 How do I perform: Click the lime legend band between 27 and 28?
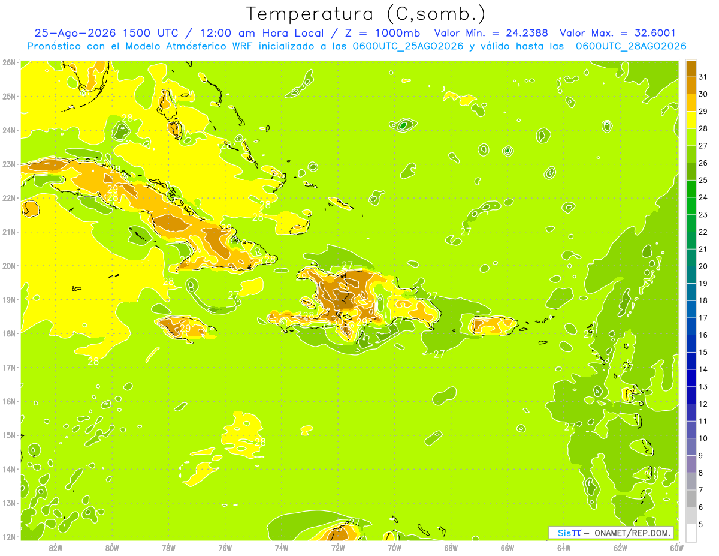[691, 137]
